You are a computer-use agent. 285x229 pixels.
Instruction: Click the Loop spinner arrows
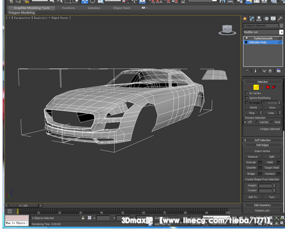pyautogui.click(x=280, y=113)
